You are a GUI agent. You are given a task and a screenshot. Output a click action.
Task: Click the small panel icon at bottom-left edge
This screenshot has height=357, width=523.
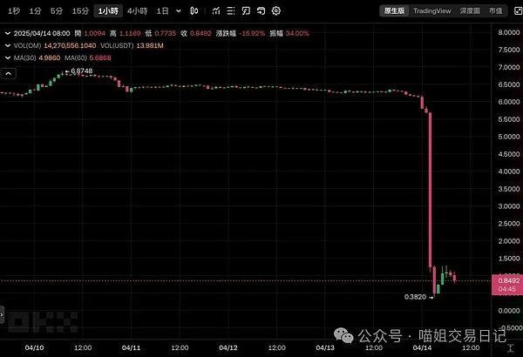click(x=3, y=312)
